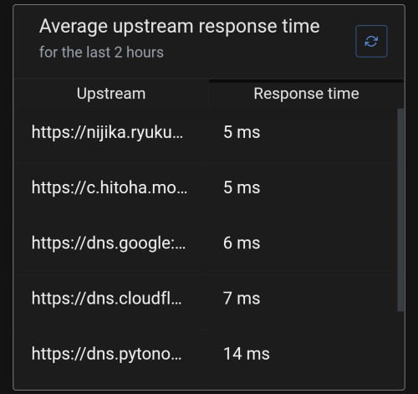Viewport: 418px width, 394px height.
Task: Click the scrollbar track below the thumb
Action: click(x=400, y=349)
